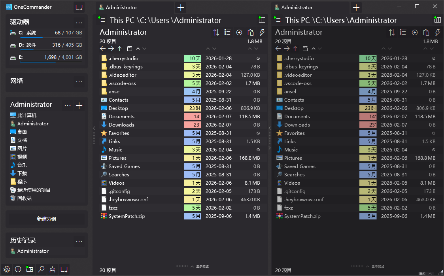Expand the 历史记录 more options menu

[x=79, y=241]
